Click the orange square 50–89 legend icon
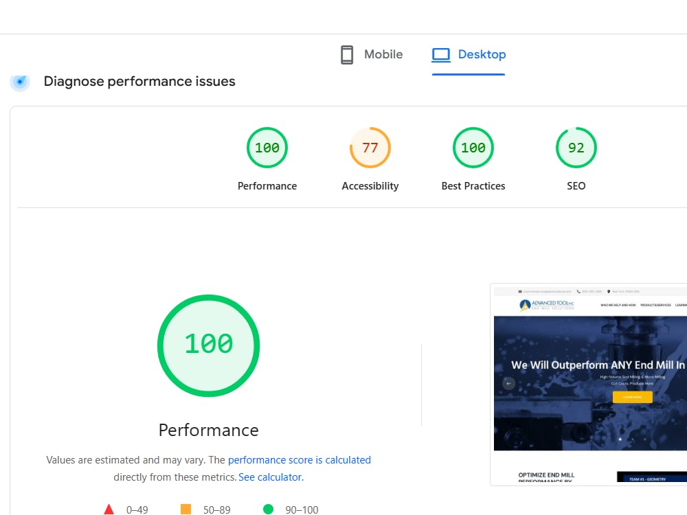This screenshot has height=515, width=687. point(185,510)
